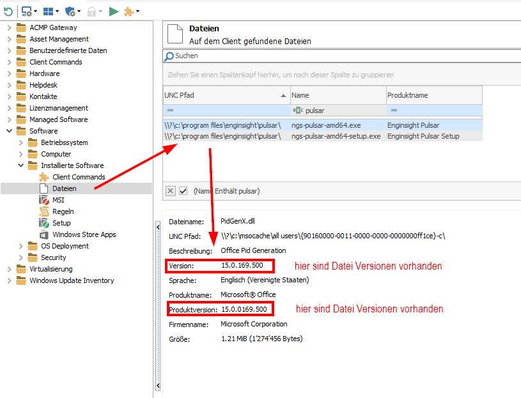521x398 pixels.
Task: Select the Managed Software folder
Action: [58, 119]
